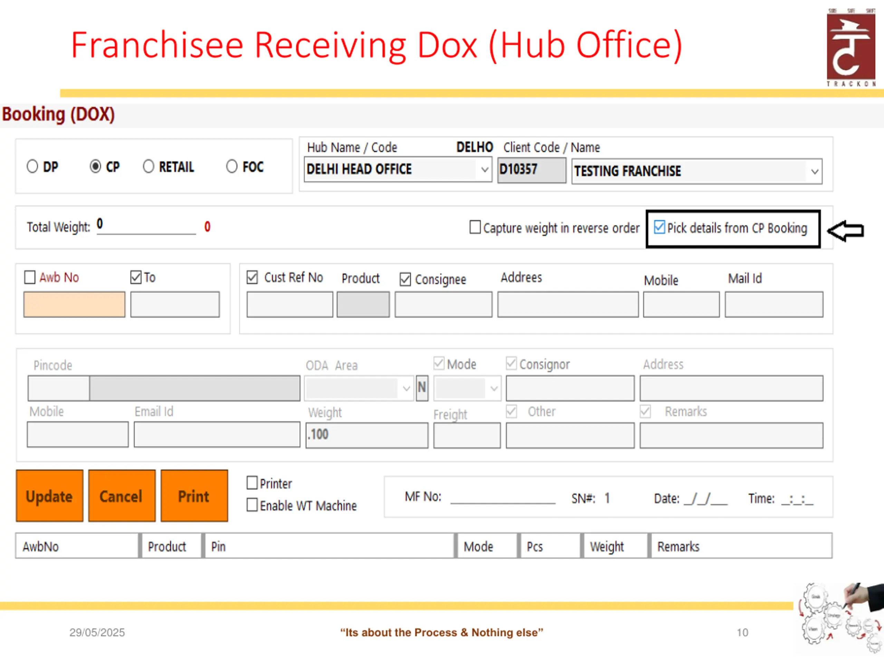This screenshot has height=663, width=884.
Task: Choose the RETAIL radio option
Action: tap(148, 166)
